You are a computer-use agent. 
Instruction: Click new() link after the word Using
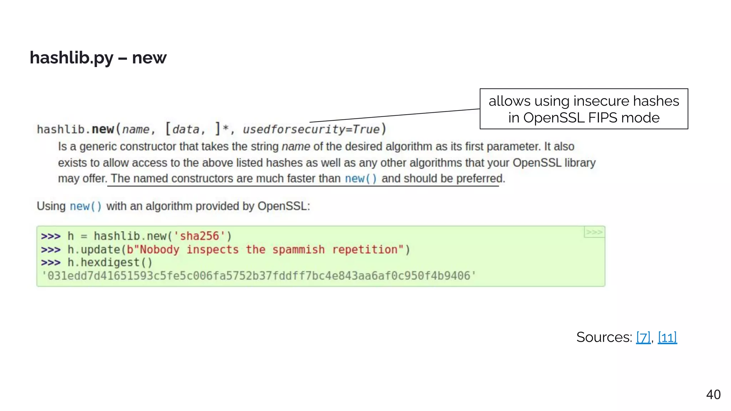86,206
